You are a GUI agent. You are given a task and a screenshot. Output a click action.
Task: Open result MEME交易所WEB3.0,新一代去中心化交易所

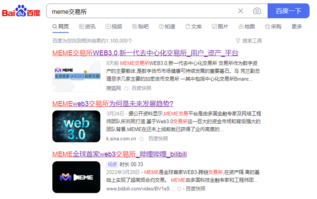(x=145, y=53)
